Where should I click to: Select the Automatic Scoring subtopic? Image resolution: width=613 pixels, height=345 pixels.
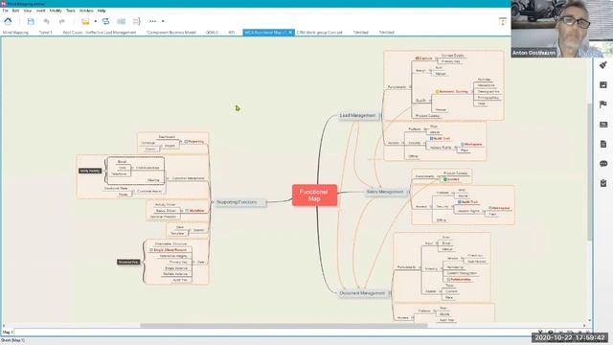click(452, 92)
